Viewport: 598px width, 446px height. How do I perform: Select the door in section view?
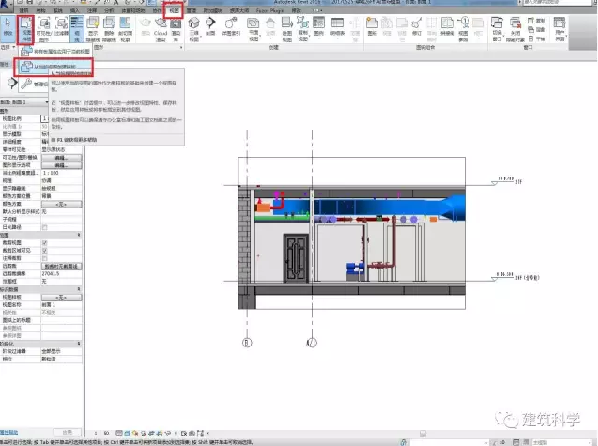pyautogui.click(x=296, y=258)
